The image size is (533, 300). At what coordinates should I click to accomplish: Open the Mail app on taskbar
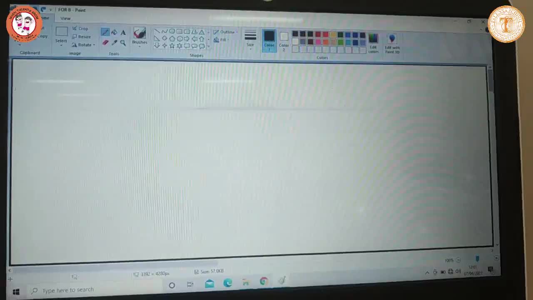pos(209,284)
